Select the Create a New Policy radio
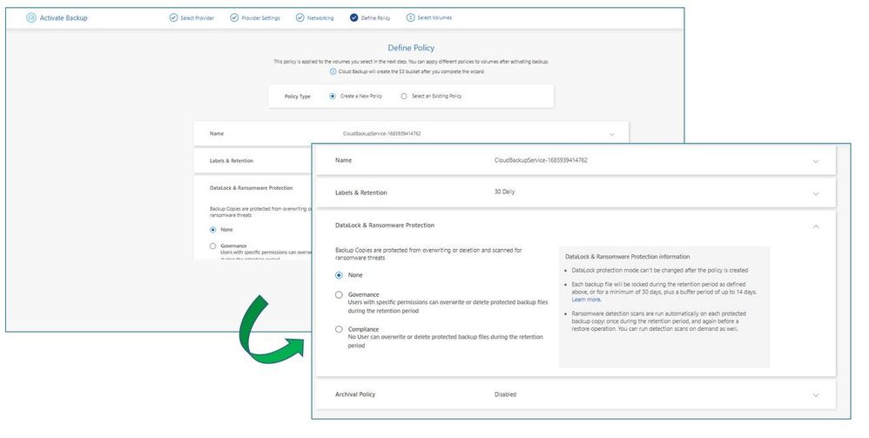The image size is (869, 438). [333, 96]
